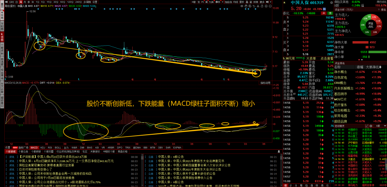Select the 分时 period button
This screenshot has width=387, height=187.
11,2
